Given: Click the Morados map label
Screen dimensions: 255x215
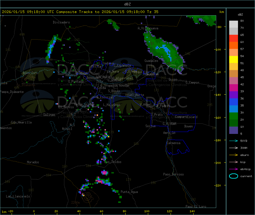Looking at the screenshot, I should tap(33, 162).
